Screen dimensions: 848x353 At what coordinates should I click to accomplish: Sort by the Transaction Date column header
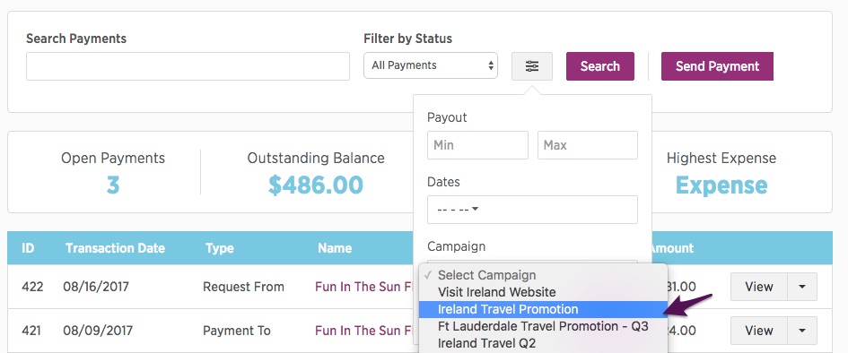click(115, 248)
